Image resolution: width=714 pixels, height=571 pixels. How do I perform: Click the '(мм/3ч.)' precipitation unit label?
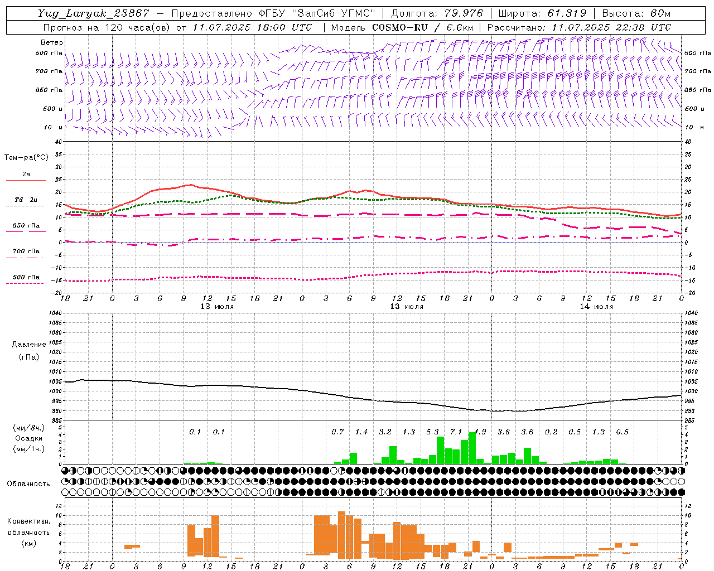30,428
